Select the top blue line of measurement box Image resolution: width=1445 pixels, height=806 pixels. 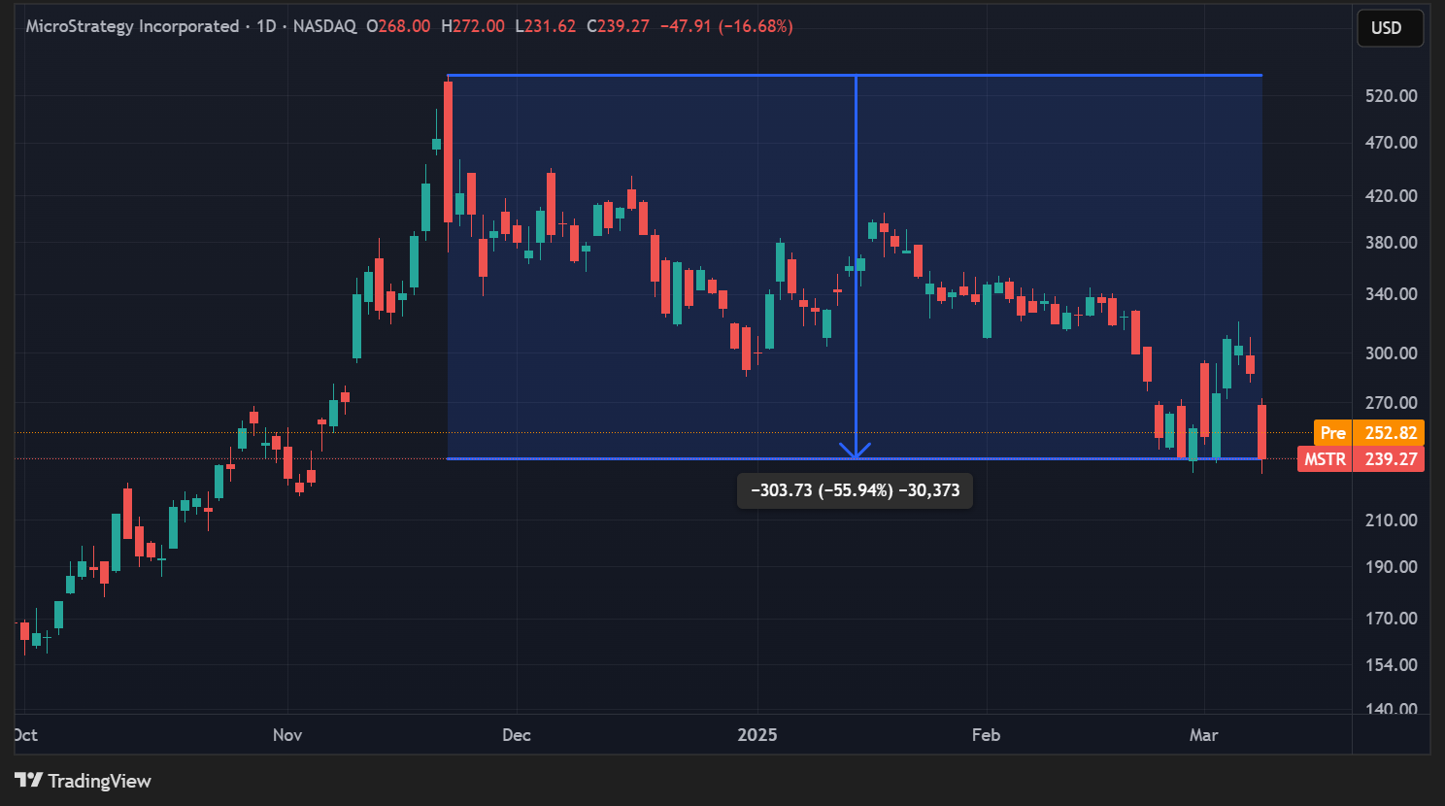click(x=680, y=75)
